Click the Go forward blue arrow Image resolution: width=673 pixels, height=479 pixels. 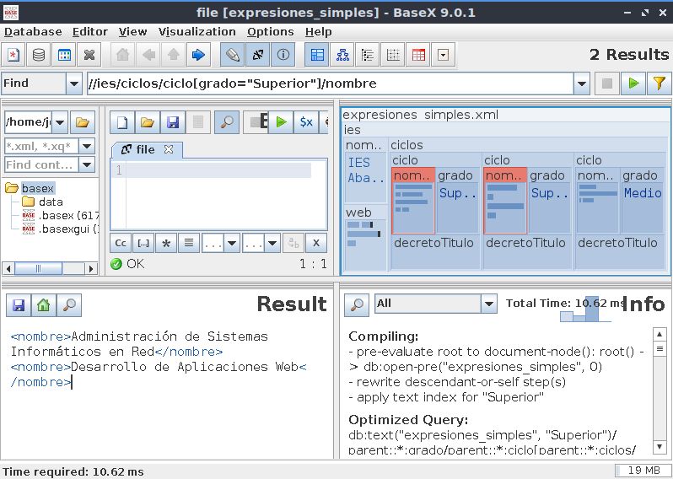click(198, 56)
